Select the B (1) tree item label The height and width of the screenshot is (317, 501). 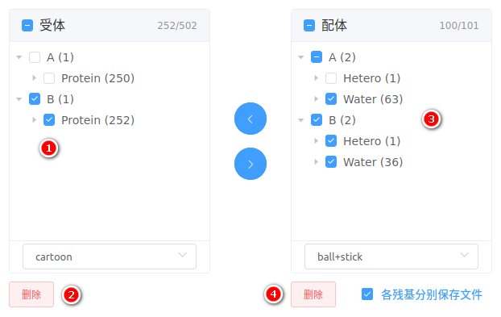pyautogui.click(x=60, y=99)
